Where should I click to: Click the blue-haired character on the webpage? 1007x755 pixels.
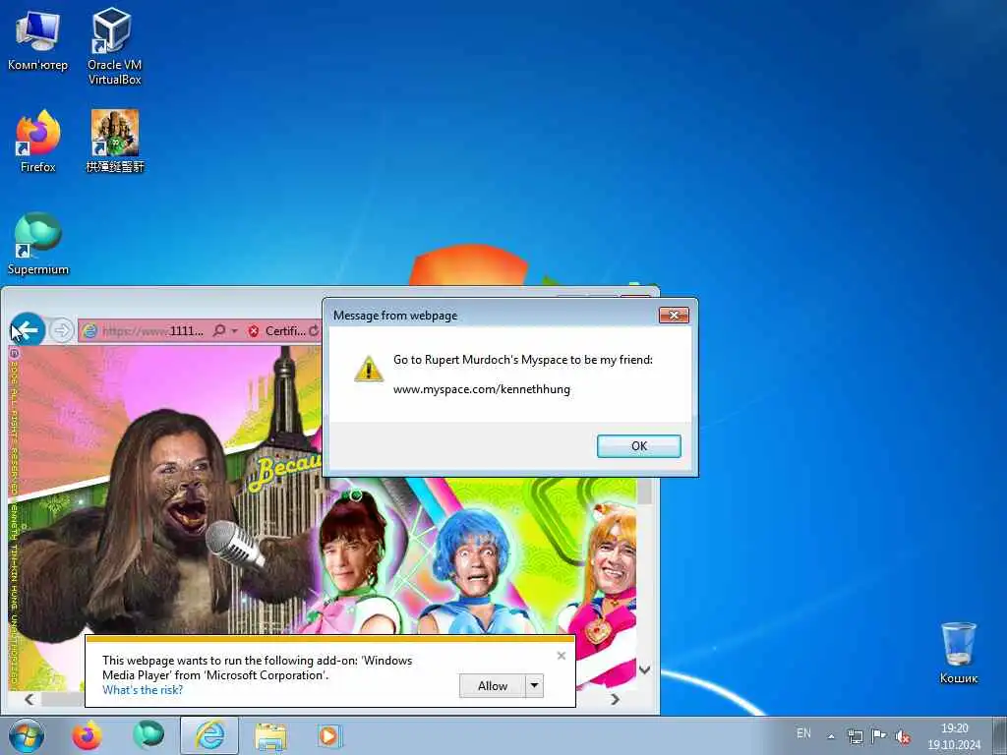(x=473, y=571)
